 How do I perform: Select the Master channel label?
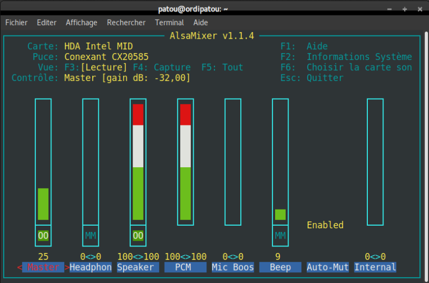(x=43, y=267)
